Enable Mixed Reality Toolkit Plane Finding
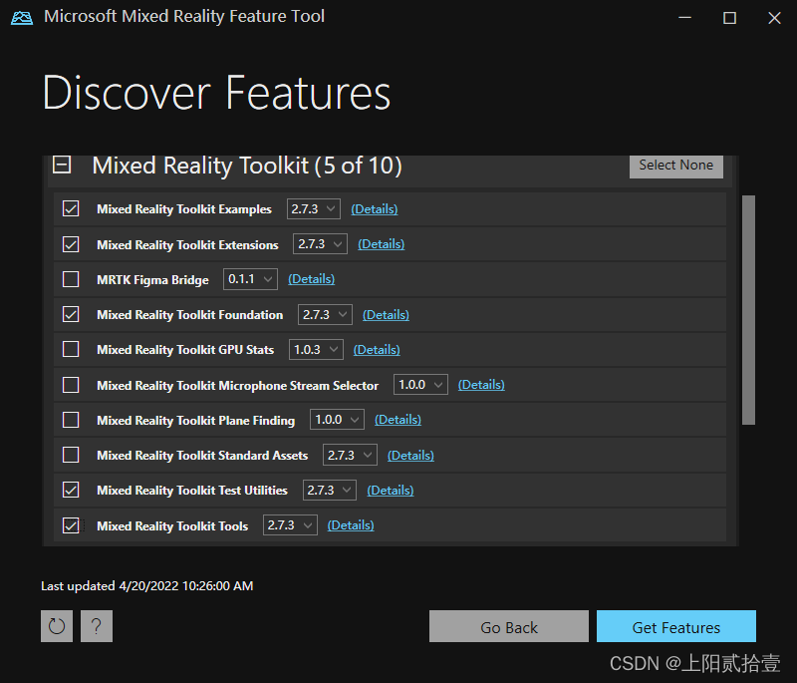The height and width of the screenshot is (683, 797). coord(71,420)
